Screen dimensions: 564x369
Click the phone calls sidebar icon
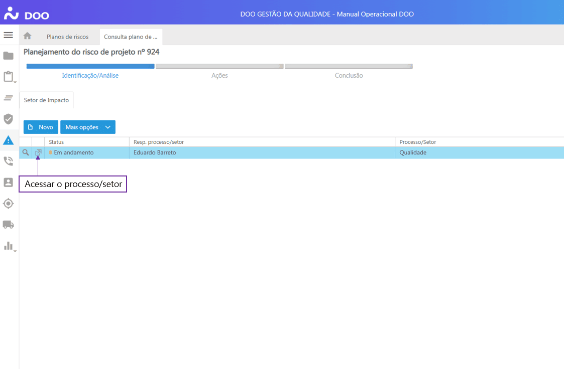pyautogui.click(x=9, y=161)
